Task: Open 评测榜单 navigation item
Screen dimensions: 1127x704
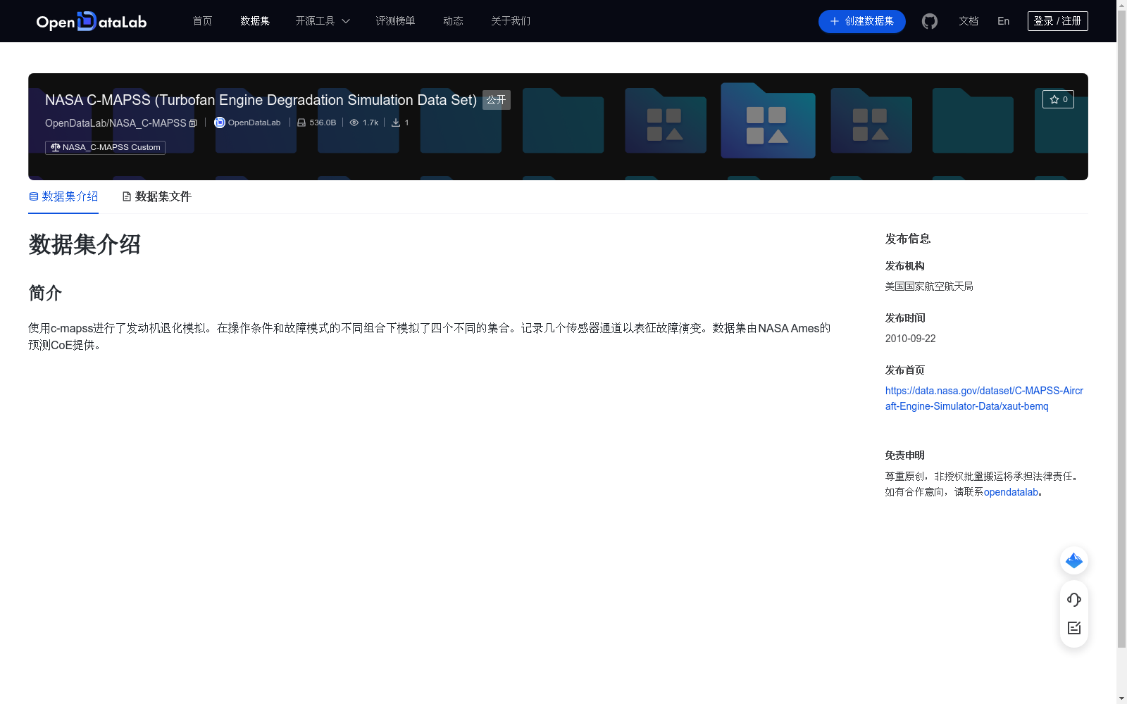Action: point(395,21)
